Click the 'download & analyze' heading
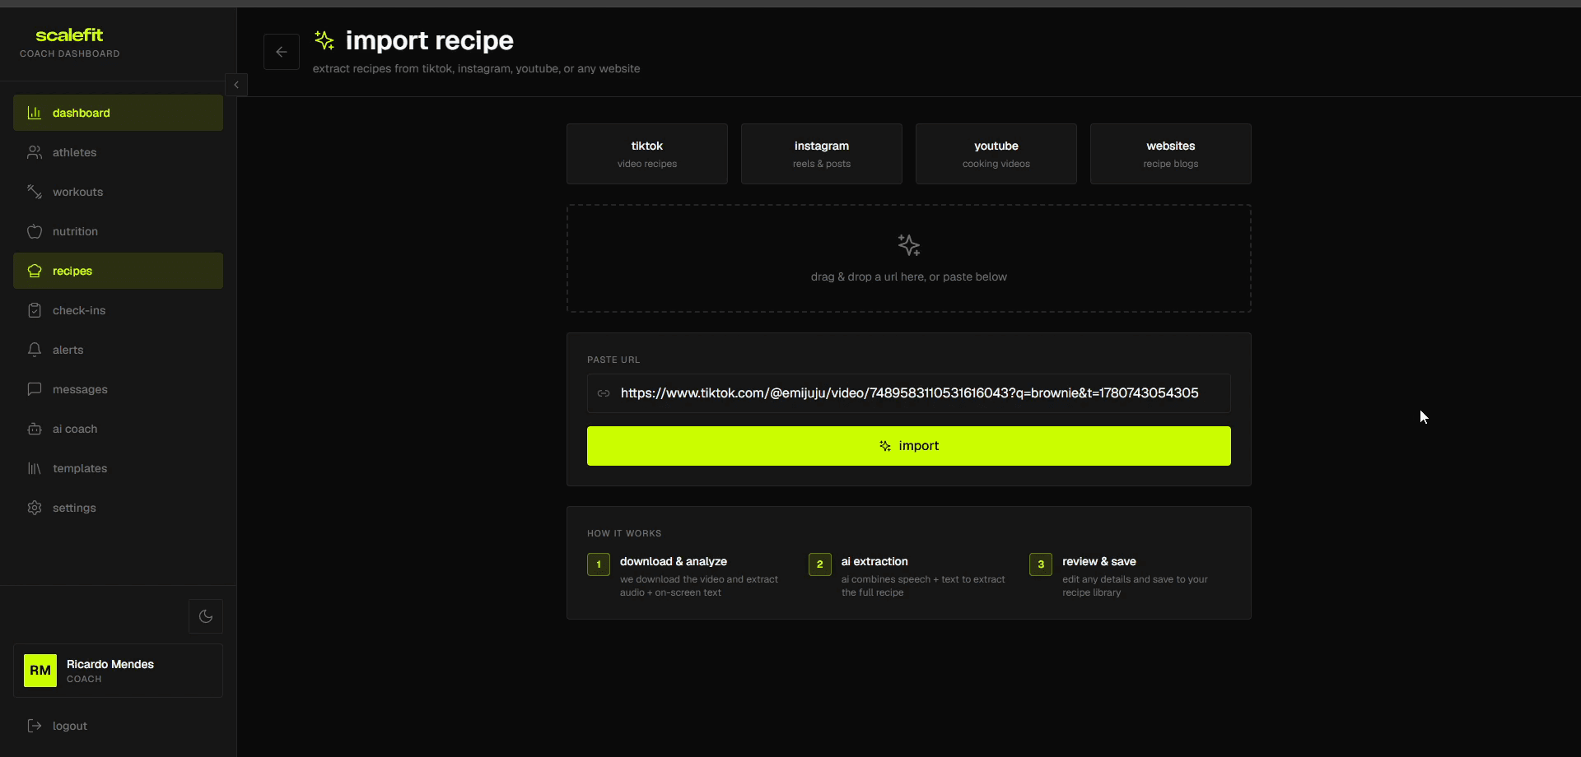This screenshot has width=1581, height=757. click(674, 561)
